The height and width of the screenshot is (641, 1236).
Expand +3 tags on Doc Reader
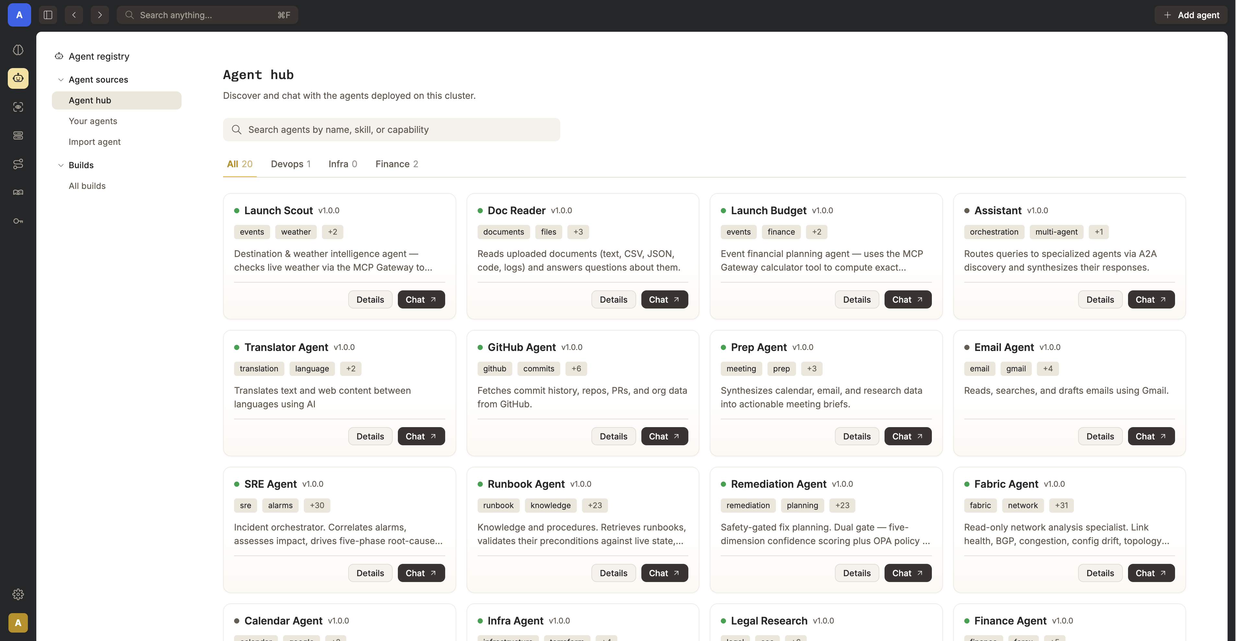coord(578,232)
